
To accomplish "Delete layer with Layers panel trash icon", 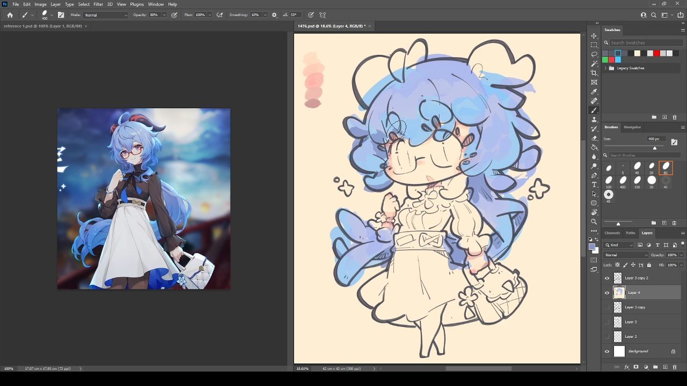I will (x=675, y=367).
